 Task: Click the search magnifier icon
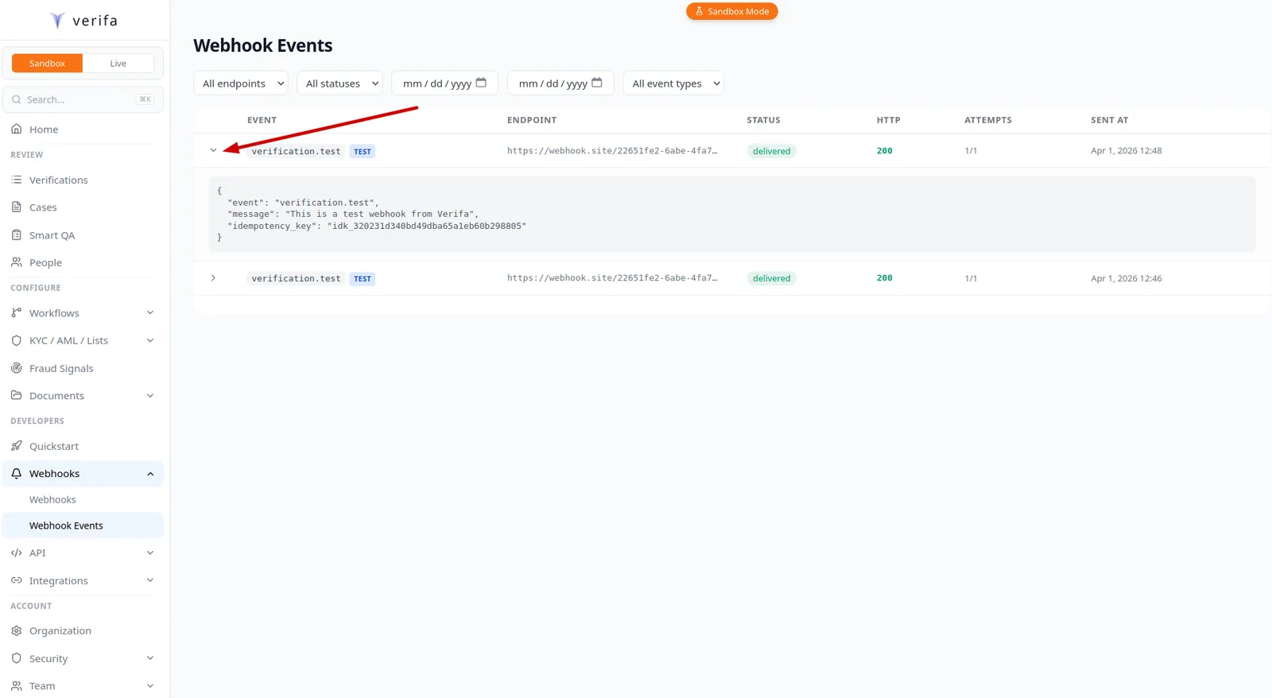click(x=17, y=99)
